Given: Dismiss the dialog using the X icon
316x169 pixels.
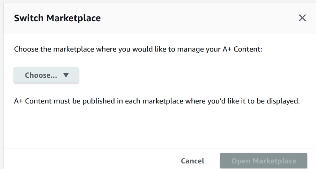Looking at the screenshot, I should (x=302, y=18).
